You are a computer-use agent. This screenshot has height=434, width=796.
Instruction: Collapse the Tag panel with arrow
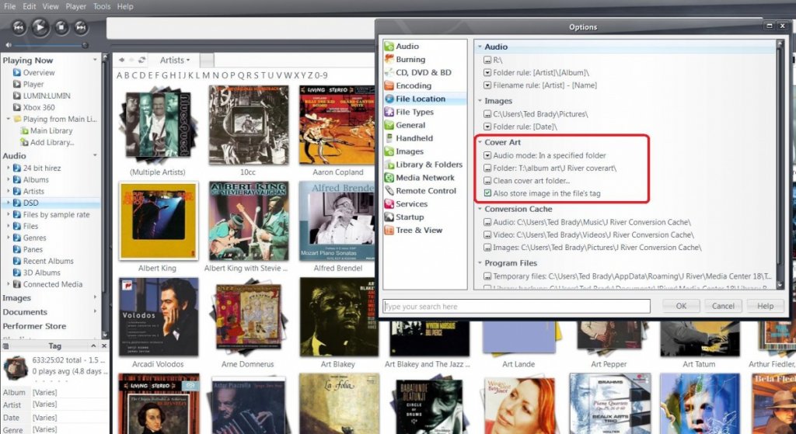93,345
